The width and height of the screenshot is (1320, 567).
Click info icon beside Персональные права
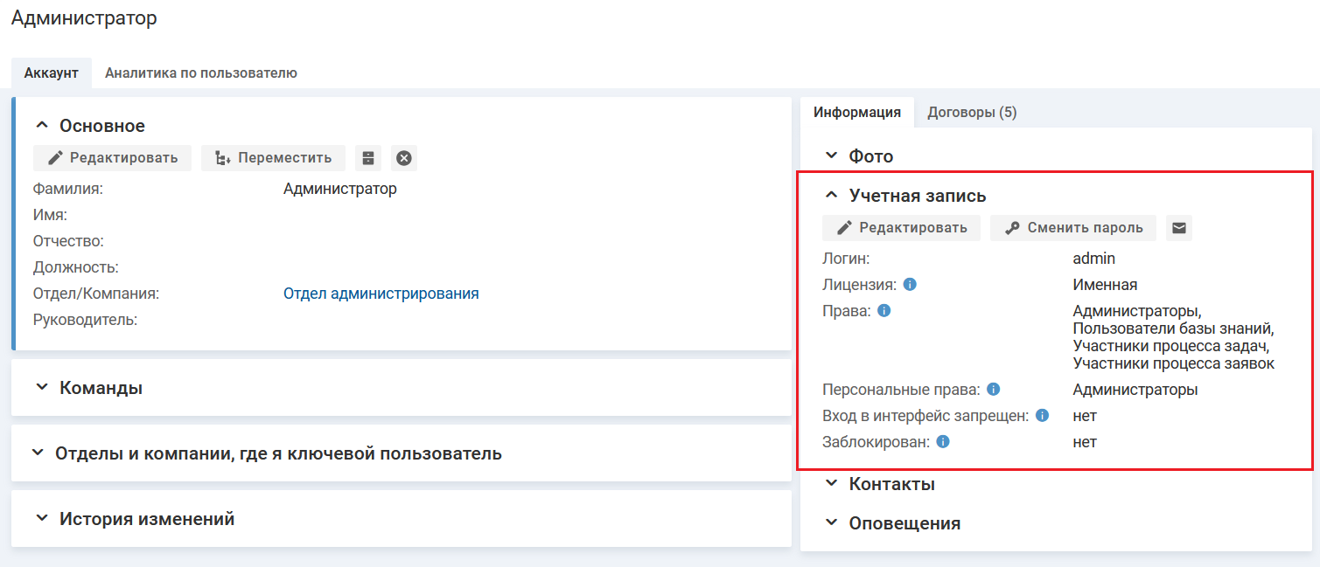(994, 390)
